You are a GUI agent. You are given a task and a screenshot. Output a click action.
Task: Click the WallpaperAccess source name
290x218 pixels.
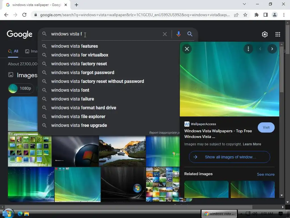[x=203, y=124]
